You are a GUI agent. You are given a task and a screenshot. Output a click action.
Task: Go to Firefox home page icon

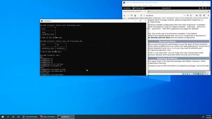[x=135, y=16]
